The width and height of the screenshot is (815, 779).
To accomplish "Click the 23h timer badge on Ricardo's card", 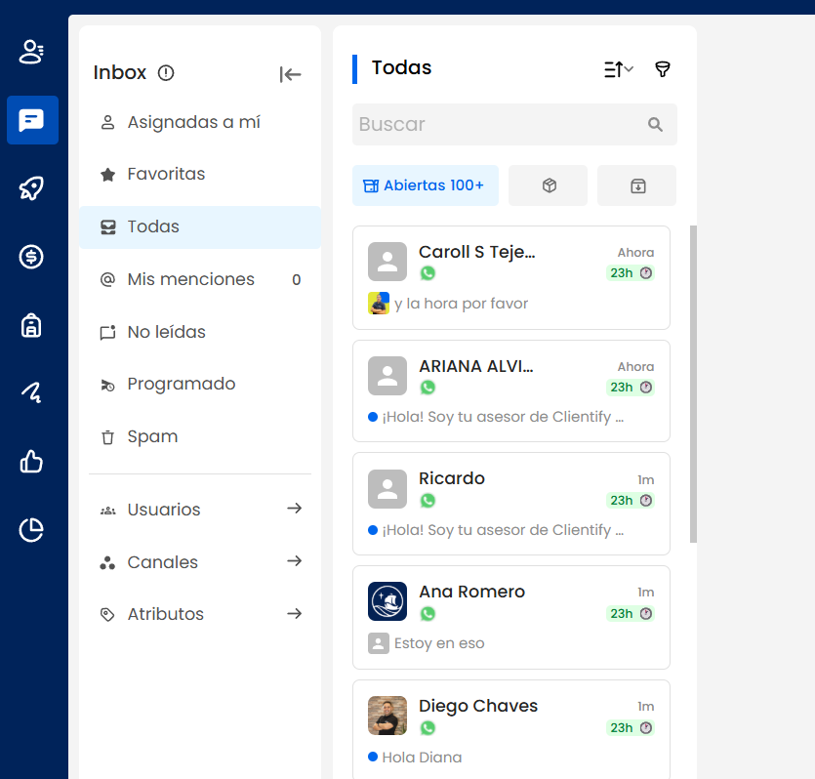I will click(631, 501).
